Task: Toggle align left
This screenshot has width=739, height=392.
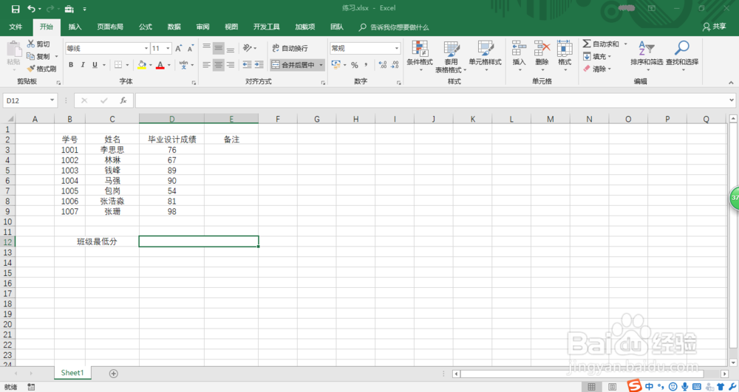Action: tap(206, 64)
